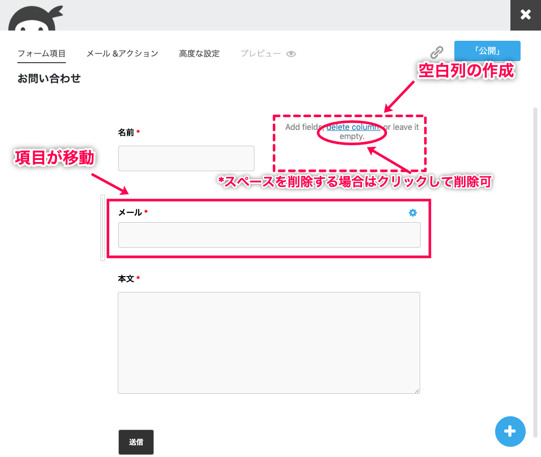Click the drag handle left of メール row
Viewport: 541px width, 457px height.
coord(103,228)
